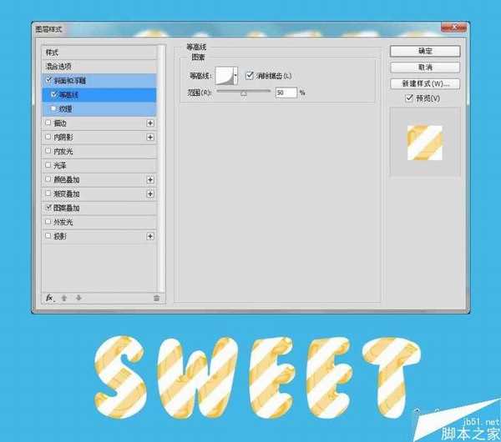Disable the 图案叠加 pattern overlay checkbox
Viewport: 501px width, 442px height.
(x=48, y=208)
